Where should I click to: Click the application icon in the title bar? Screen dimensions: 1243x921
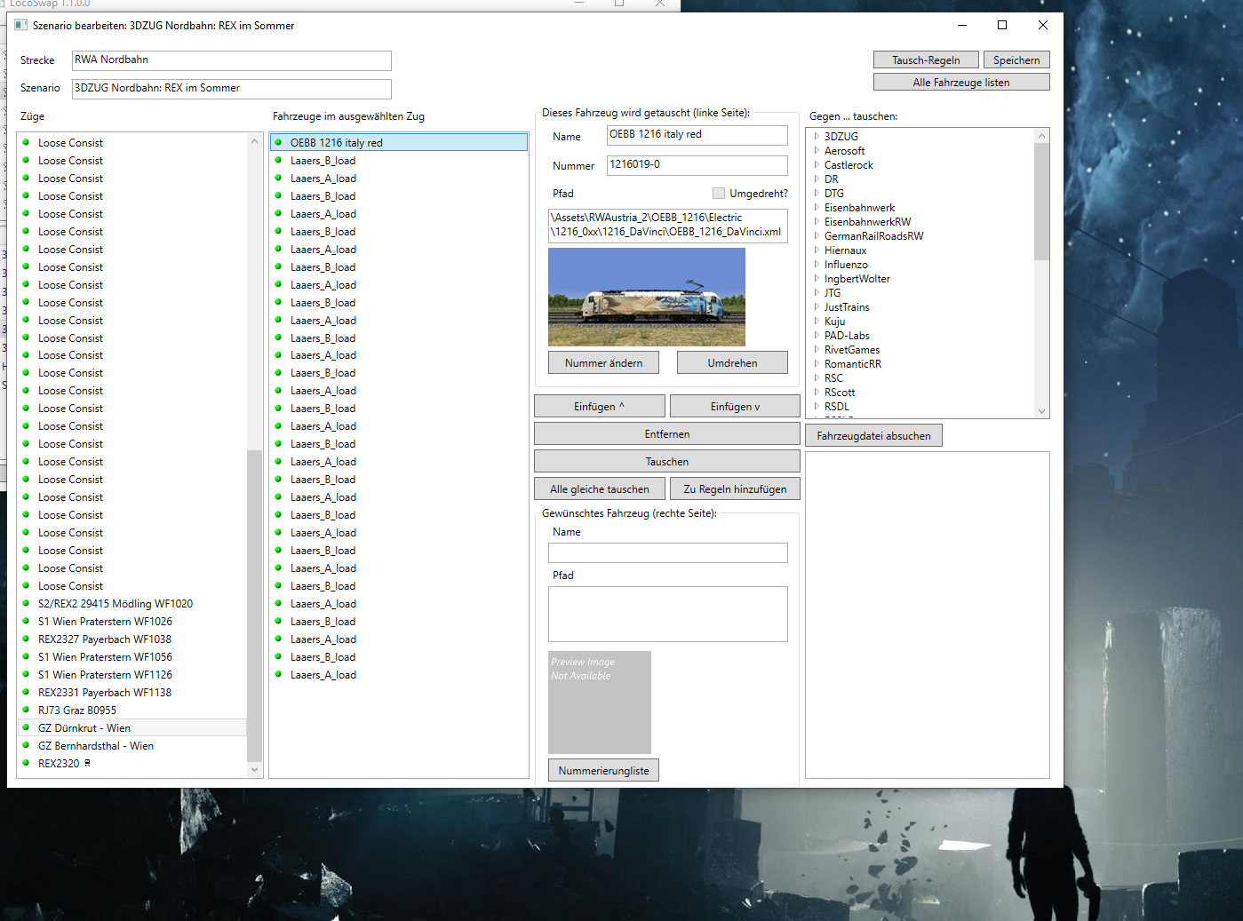coord(21,26)
